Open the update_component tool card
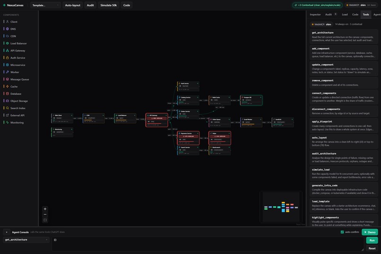 click(344, 68)
